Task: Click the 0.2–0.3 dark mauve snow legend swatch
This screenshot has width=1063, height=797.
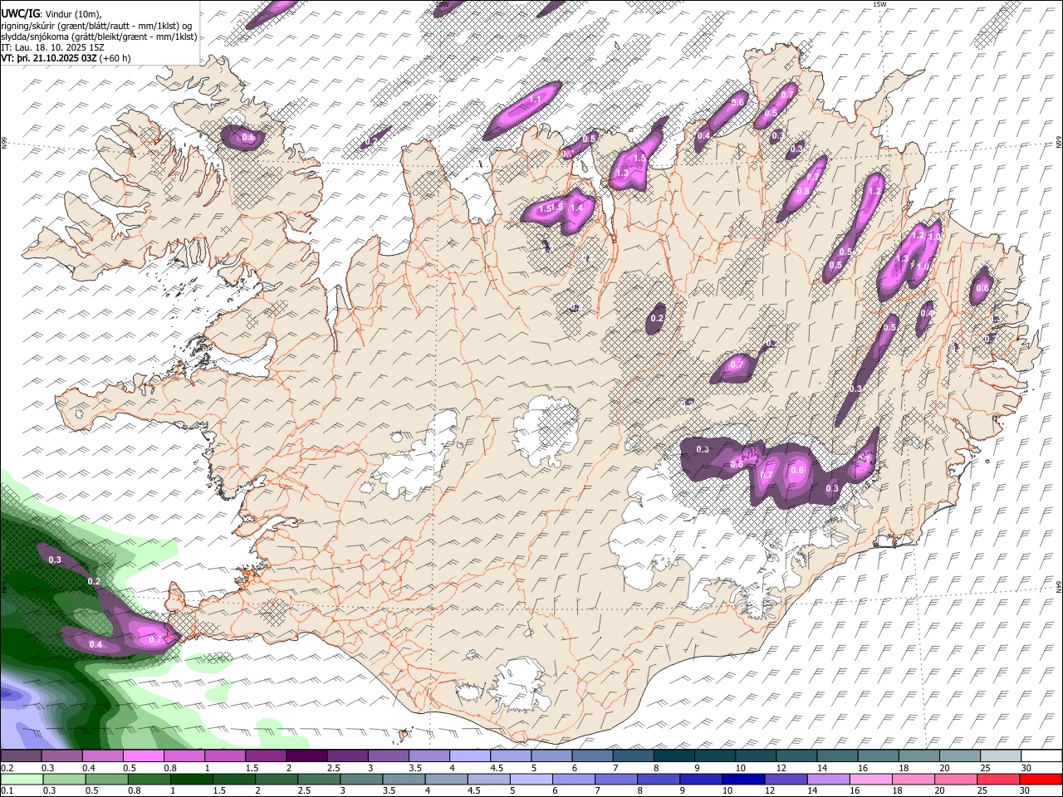Action: (21, 756)
